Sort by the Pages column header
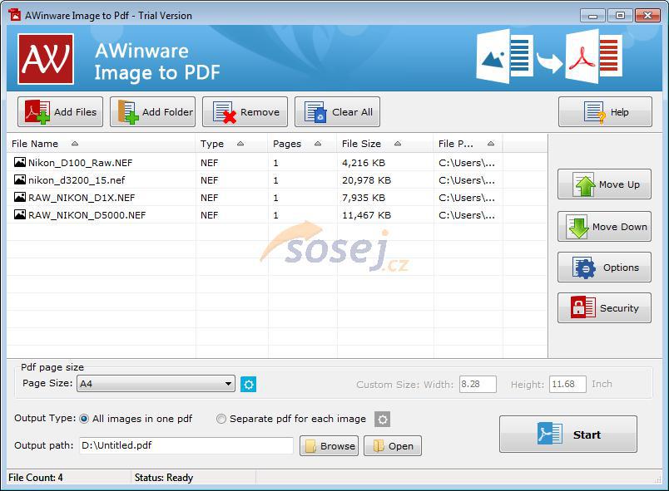The width and height of the screenshot is (669, 491). tap(303, 144)
